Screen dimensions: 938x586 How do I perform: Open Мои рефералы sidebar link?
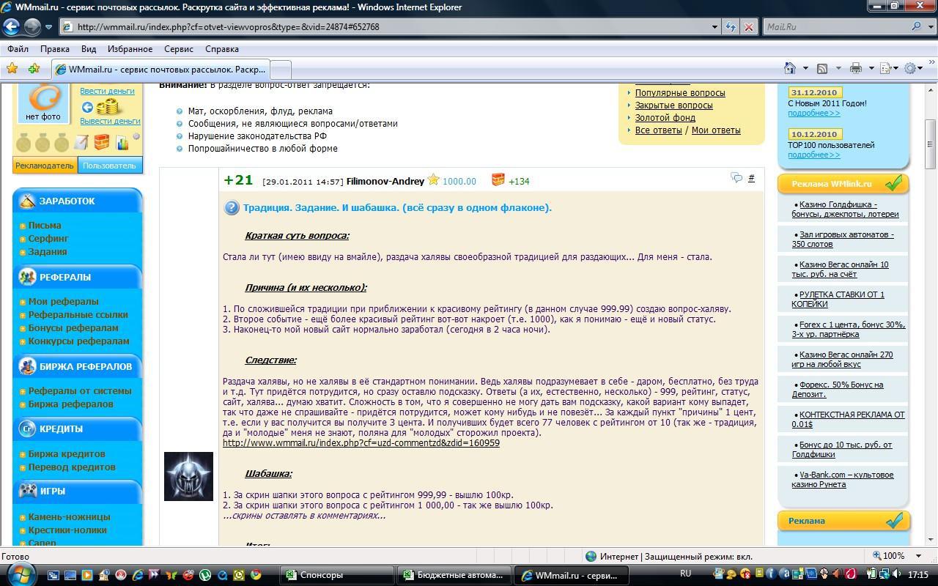pyautogui.click(x=63, y=302)
